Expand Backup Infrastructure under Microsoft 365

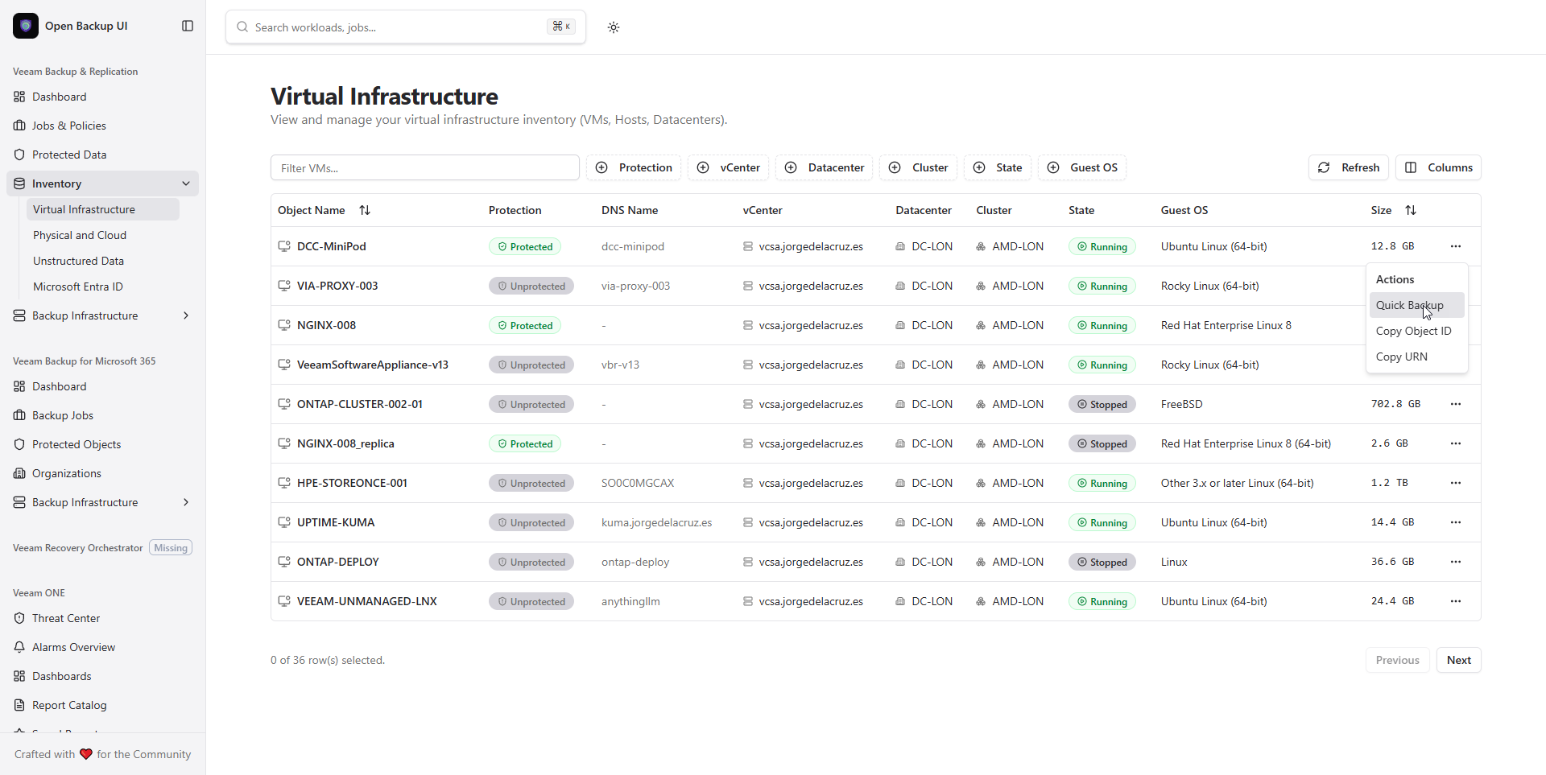(x=186, y=502)
